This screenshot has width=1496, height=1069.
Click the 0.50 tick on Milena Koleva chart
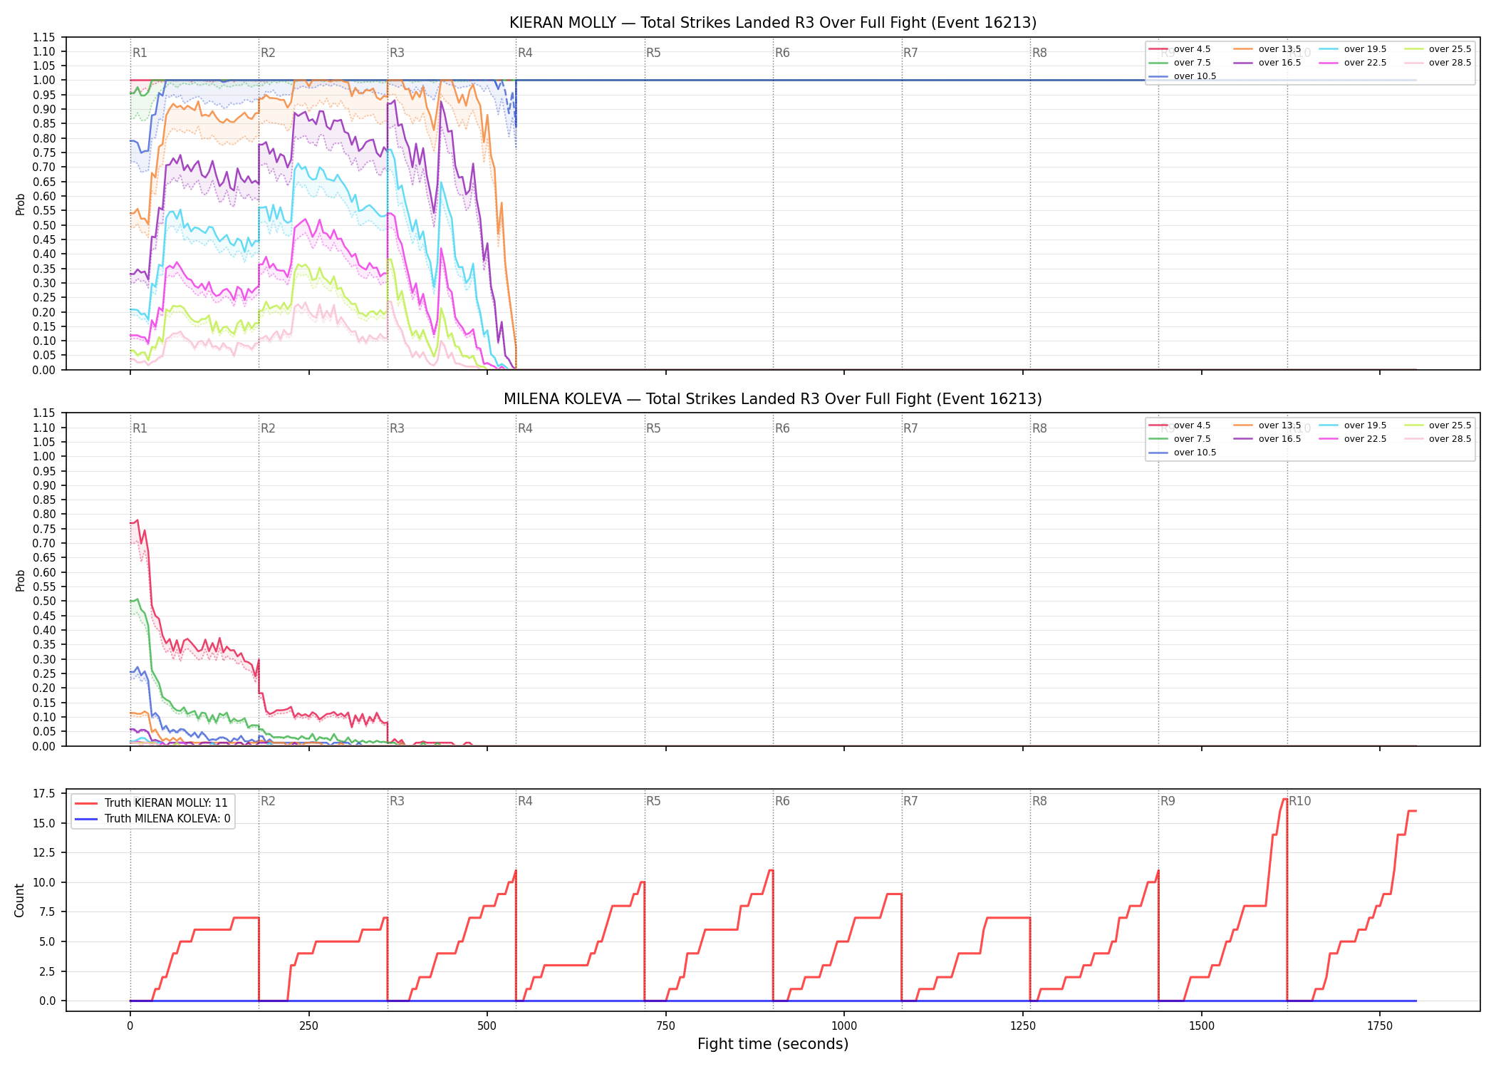(43, 601)
